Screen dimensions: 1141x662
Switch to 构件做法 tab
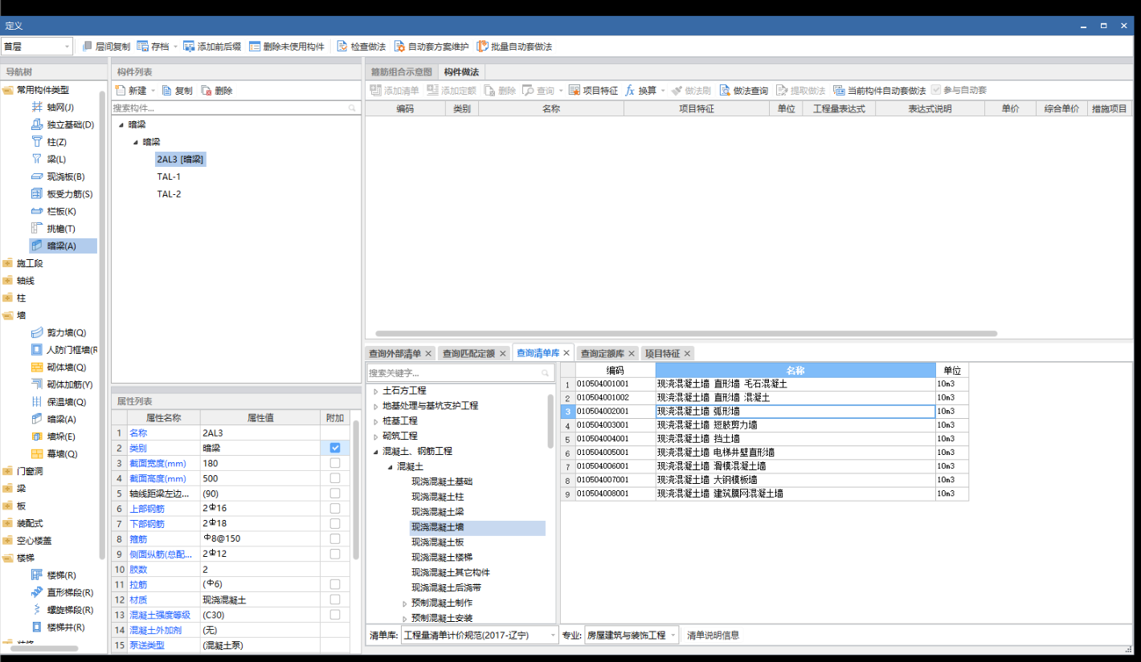click(461, 72)
